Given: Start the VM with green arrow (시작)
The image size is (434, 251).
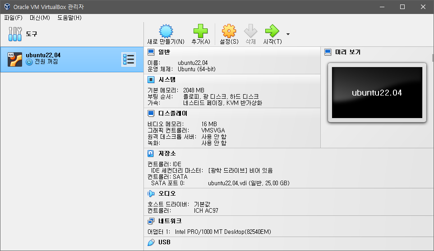Looking at the screenshot, I should pos(272,31).
